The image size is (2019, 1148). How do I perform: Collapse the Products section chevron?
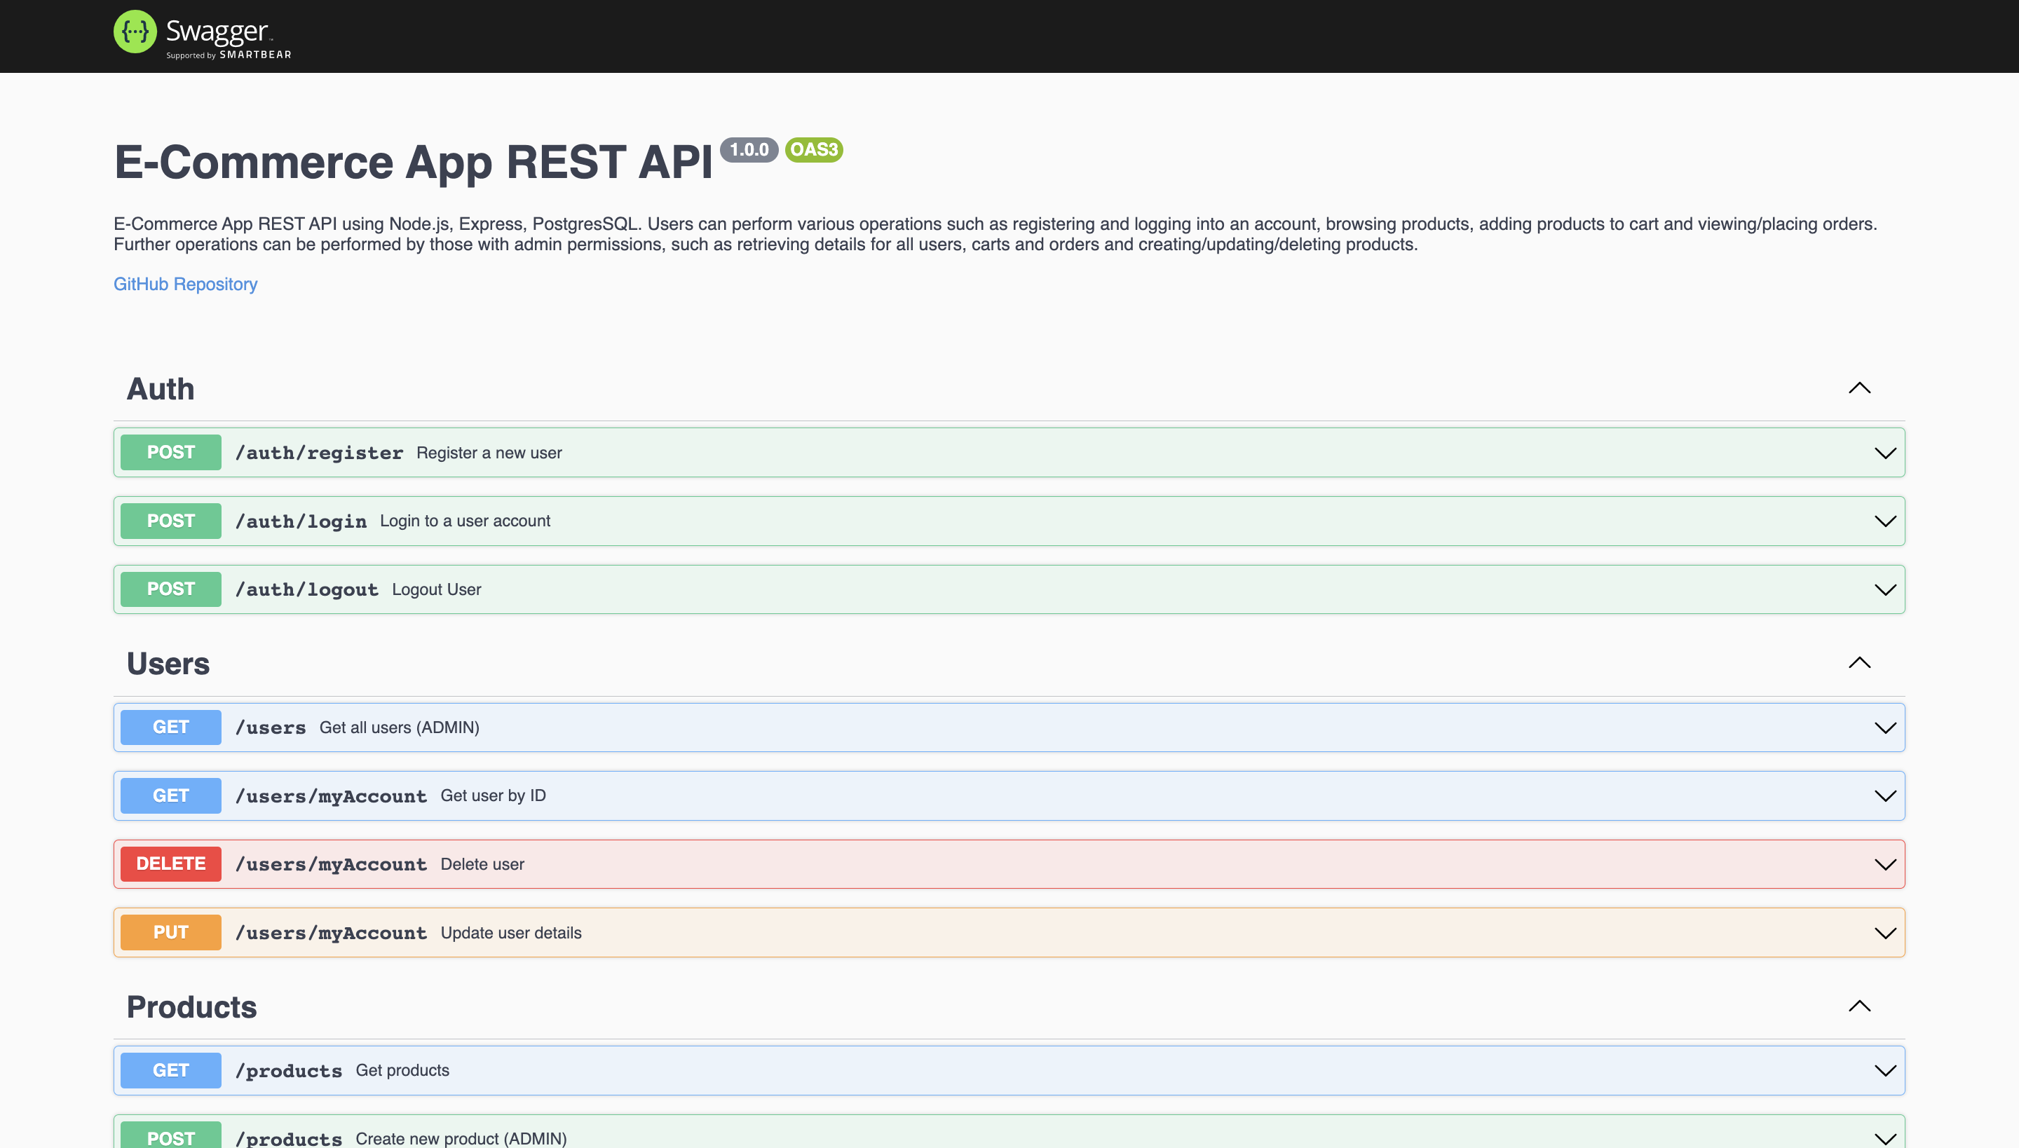[1859, 1006]
